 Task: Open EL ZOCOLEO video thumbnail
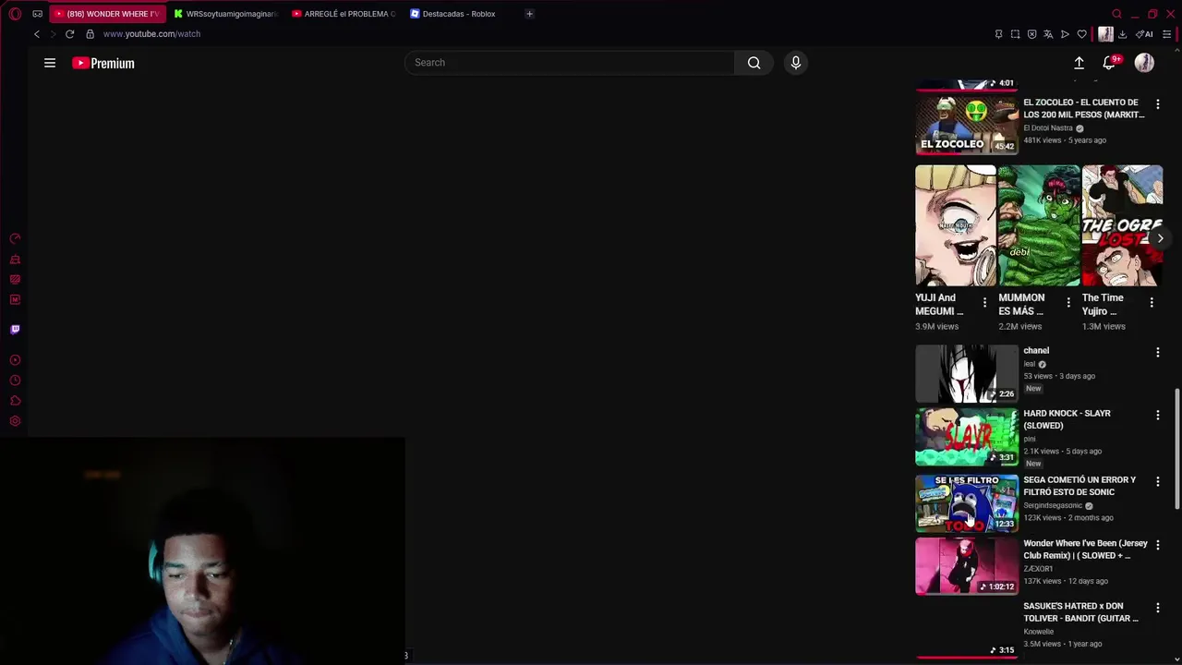coord(966,125)
